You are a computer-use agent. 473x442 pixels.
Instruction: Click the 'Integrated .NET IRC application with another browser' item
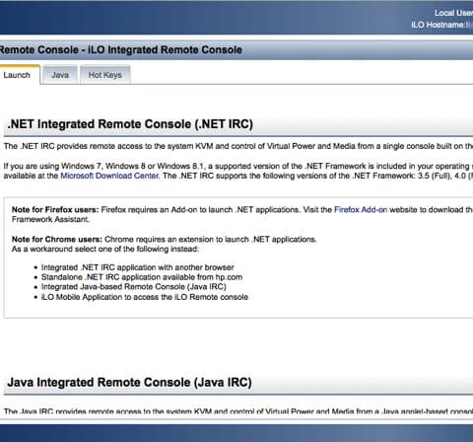pos(138,267)
